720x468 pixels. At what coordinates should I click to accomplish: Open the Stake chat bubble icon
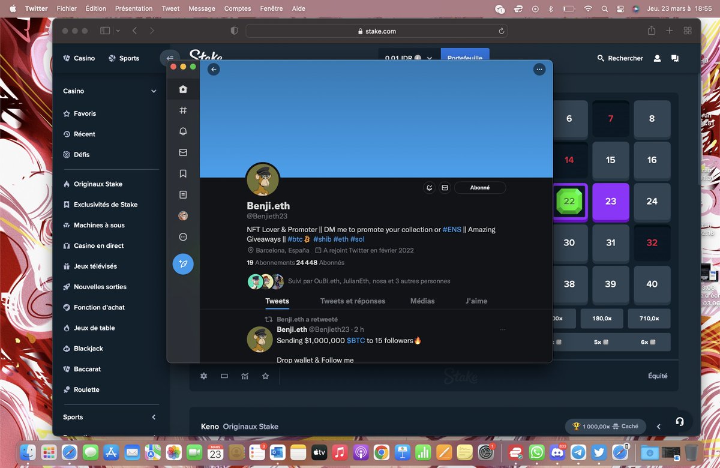click(675, 58)
